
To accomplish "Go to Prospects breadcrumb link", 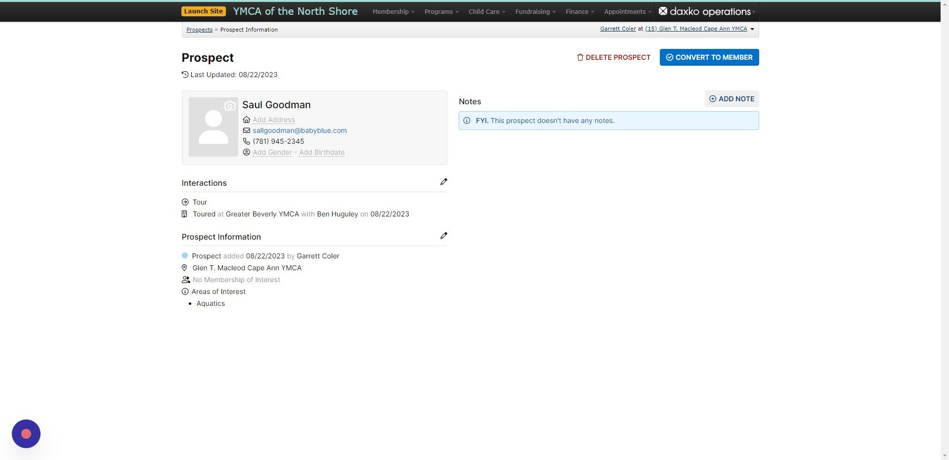I will pyautogui.click(x=199, y=30).
